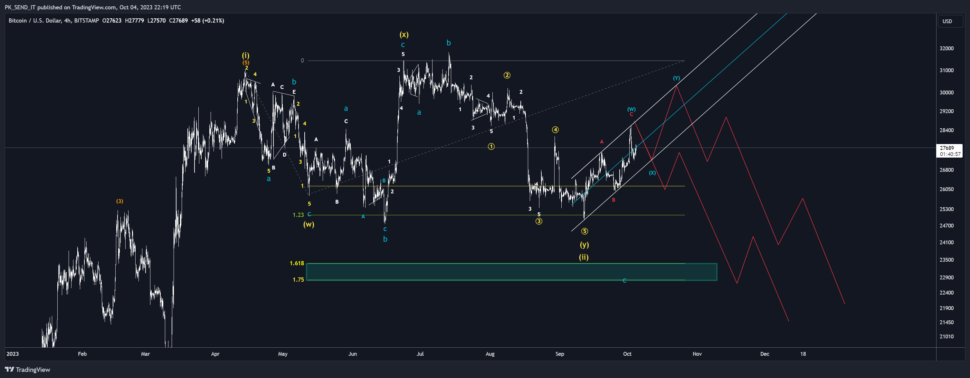Viewport: 970px width, 378px height.
Task: Select the white D triangle label
Action: (285, 154)
